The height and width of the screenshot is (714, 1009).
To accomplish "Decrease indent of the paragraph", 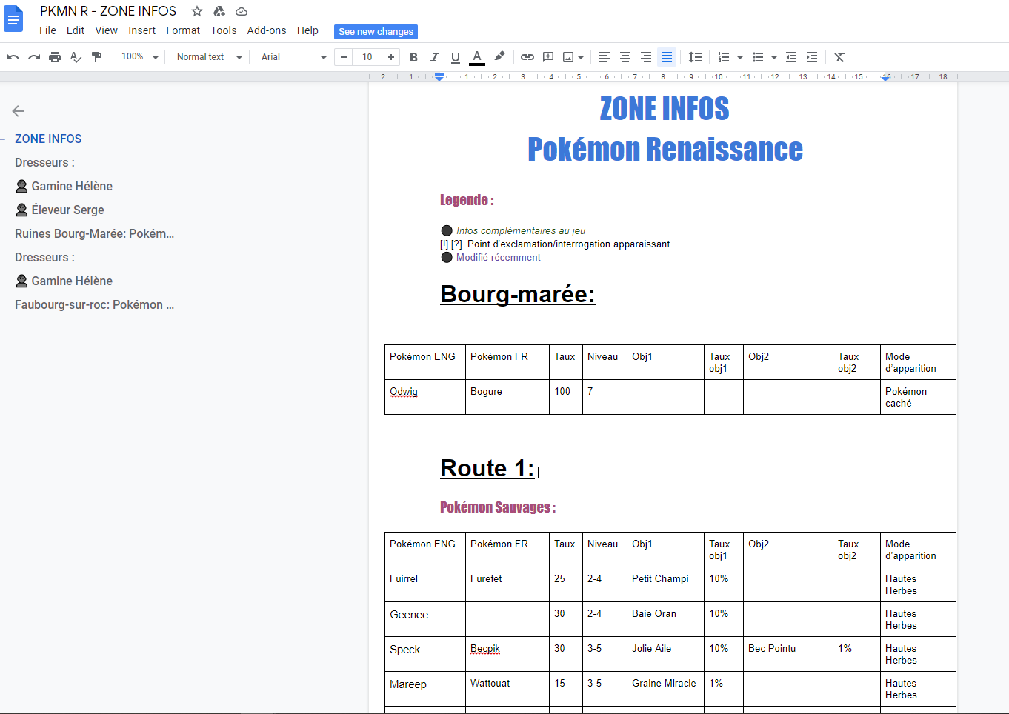I will pyautogui.click(x=791, y=57).
